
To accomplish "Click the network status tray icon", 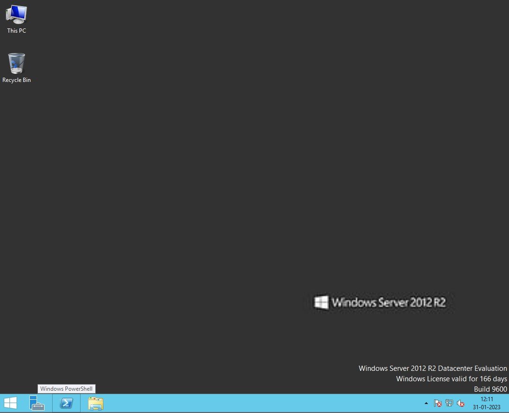I will pos(449,403).
